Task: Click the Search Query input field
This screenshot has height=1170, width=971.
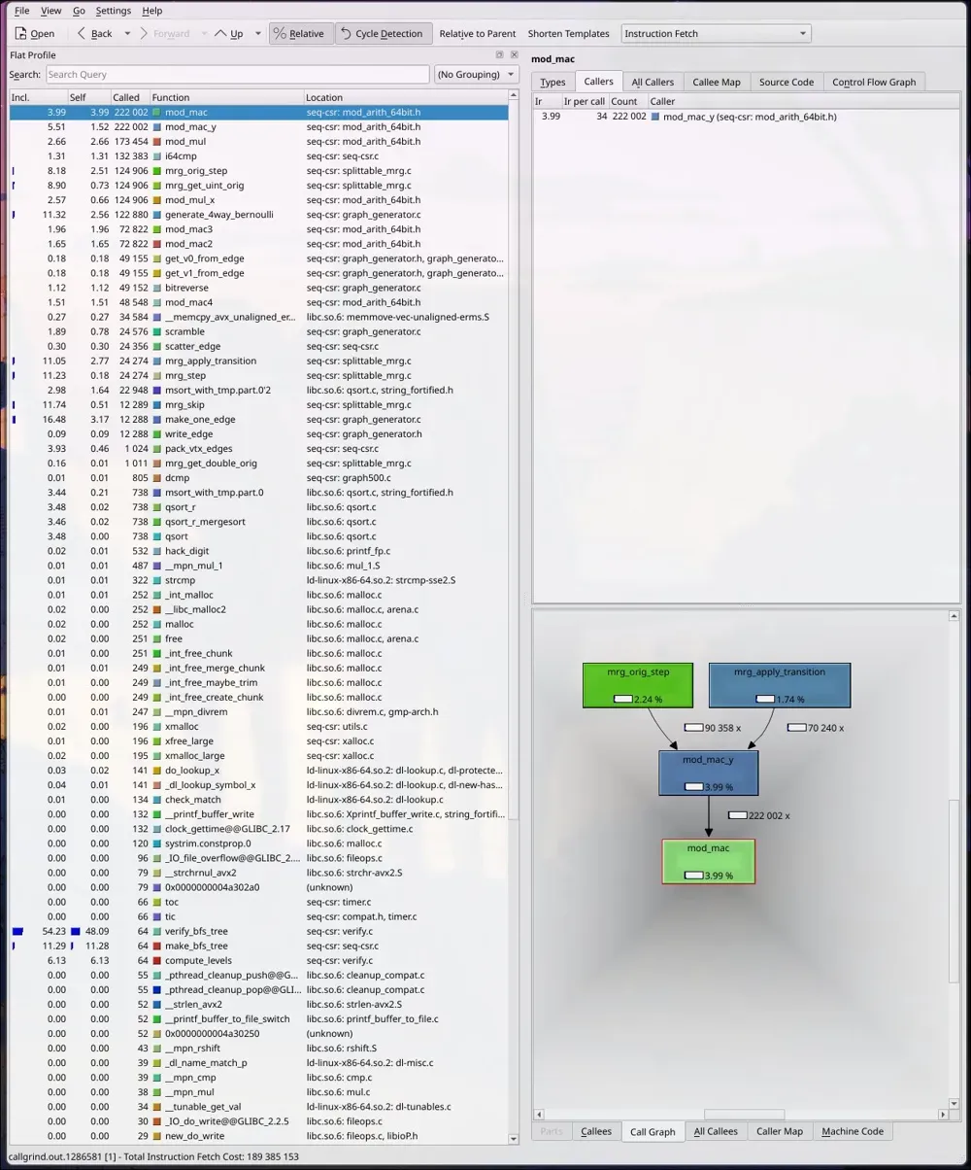Action: coord(237,74)
